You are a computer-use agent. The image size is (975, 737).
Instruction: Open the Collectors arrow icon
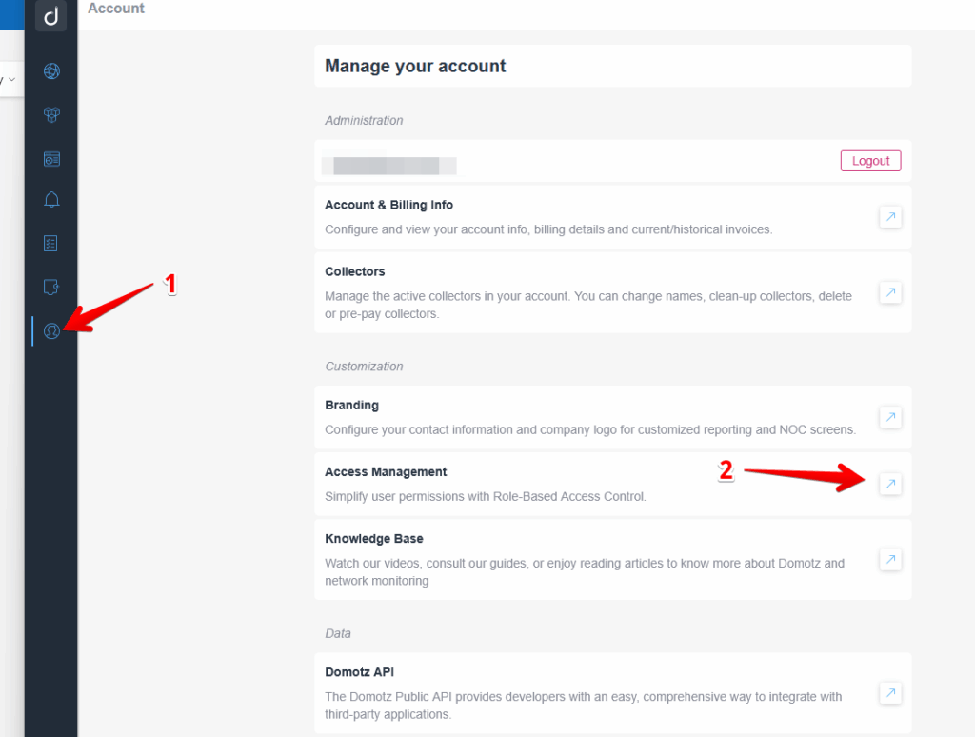[890, 292]
